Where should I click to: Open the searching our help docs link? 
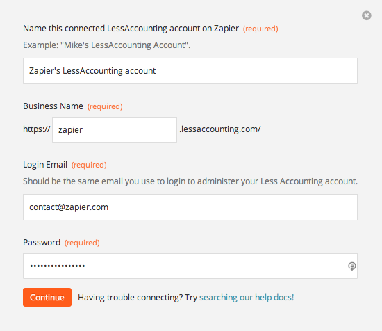coord(247,298)
